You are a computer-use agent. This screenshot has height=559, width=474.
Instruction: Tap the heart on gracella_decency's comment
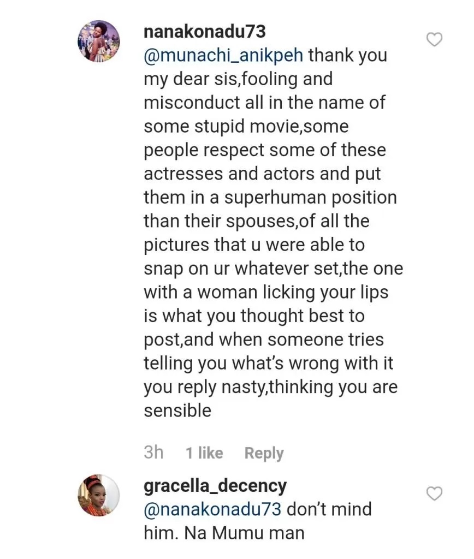pos(434,493)
